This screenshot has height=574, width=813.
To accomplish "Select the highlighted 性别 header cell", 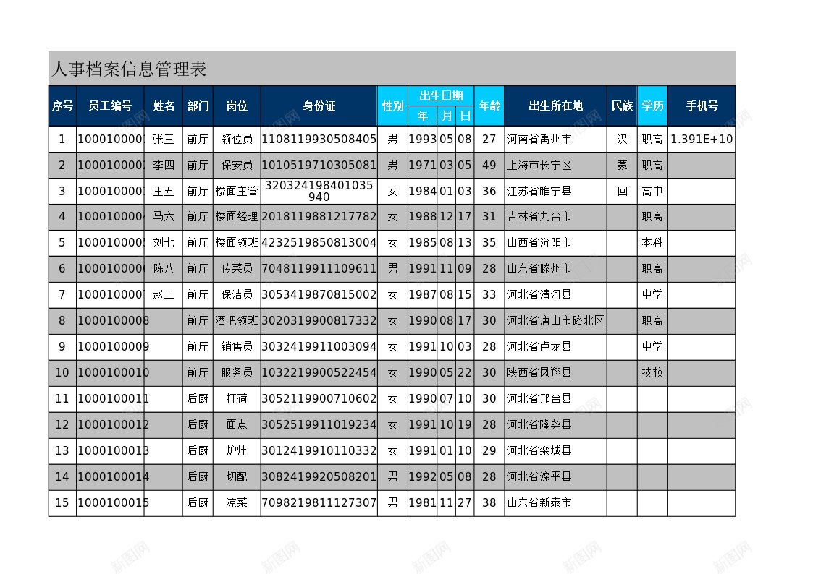I will coord(392,105).
